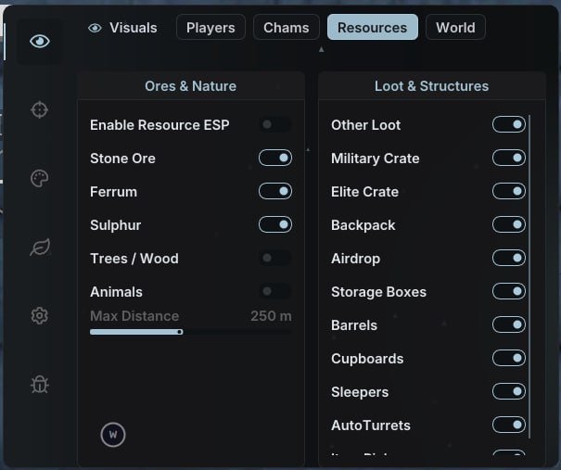The height and width of the screenshot is (470, 561).
Task: Click the Ores & Nature panel header
Action: 191,86
